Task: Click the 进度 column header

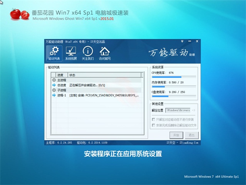Action: click(61, 75)
